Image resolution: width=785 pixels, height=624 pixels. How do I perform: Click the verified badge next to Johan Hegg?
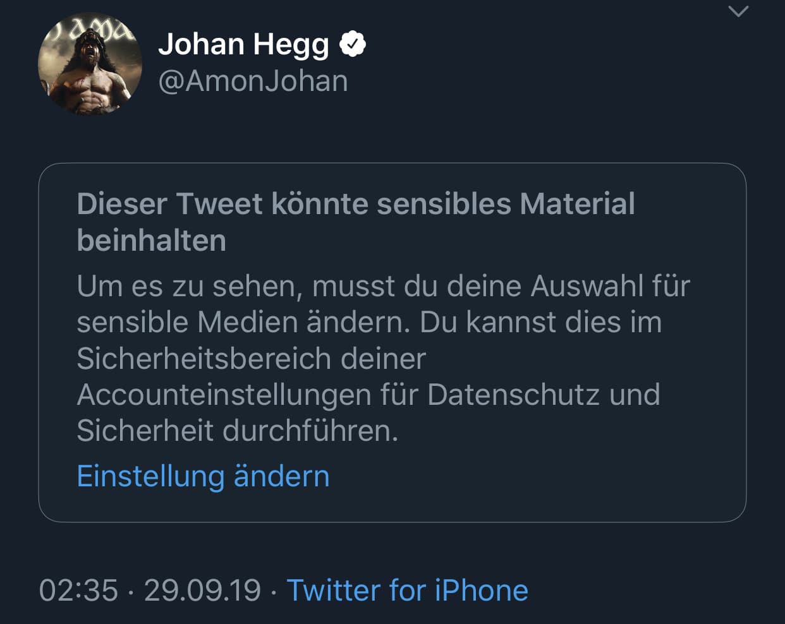(x=353, y=44)
